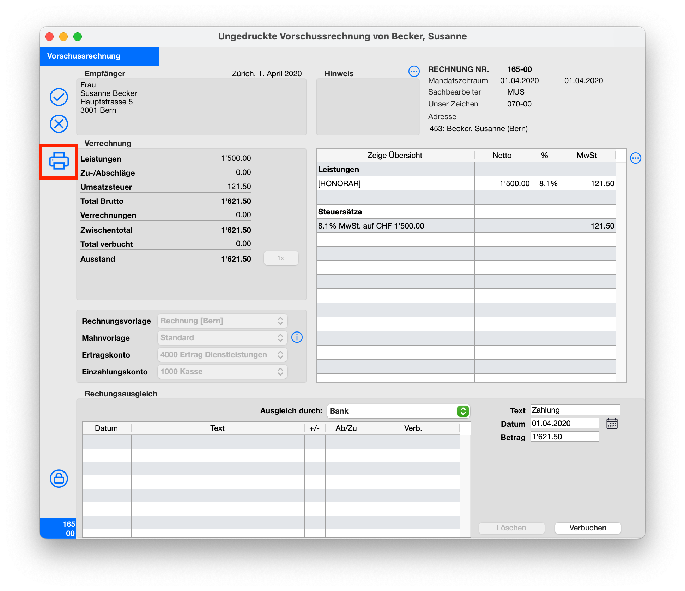Image resolution: width=685 pixels, height=591 pixels.
Task: Click Unser Zeichen value 070-00
Action: [x=519, y=104]
